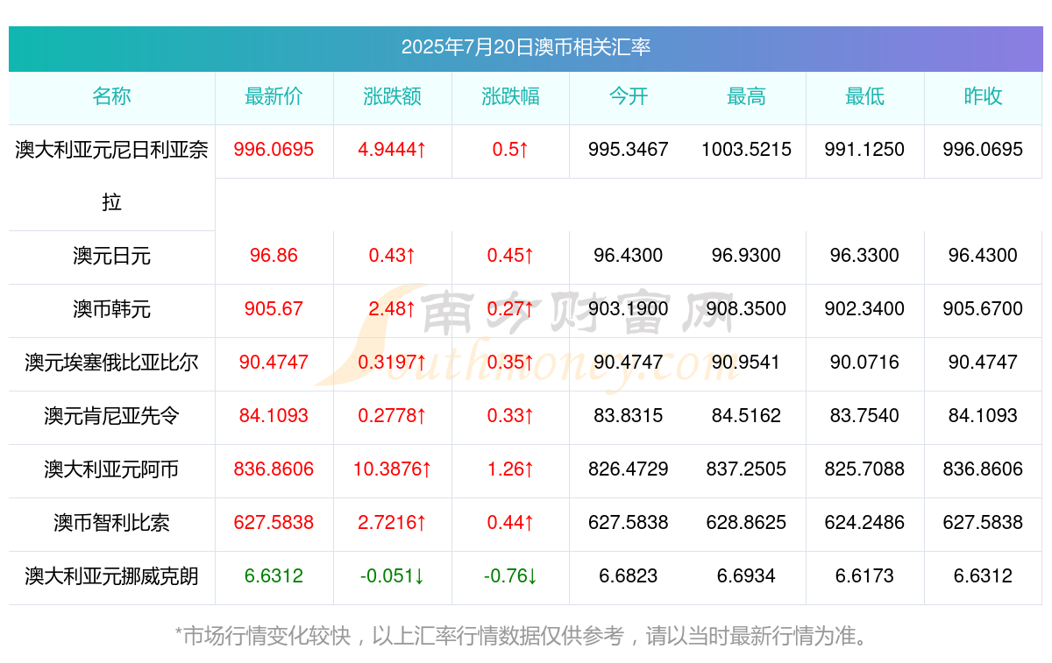Viewport: 1052px width, 663px height.
Task: Click latest price 996.0695 in red
Action: pyautogui.click(x=274, y=150)
